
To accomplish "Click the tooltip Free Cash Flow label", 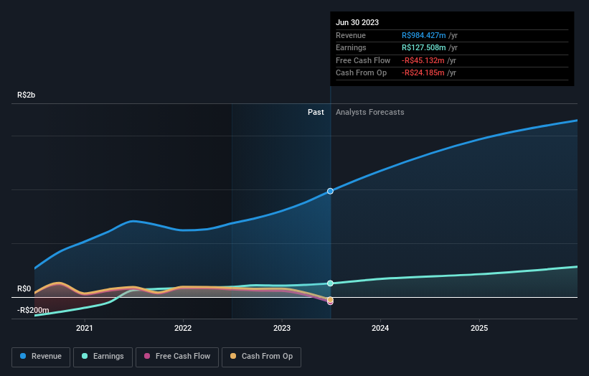I will click(363, 60).
